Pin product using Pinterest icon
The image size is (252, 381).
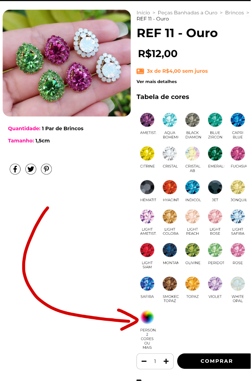click(x=46, y=169)
